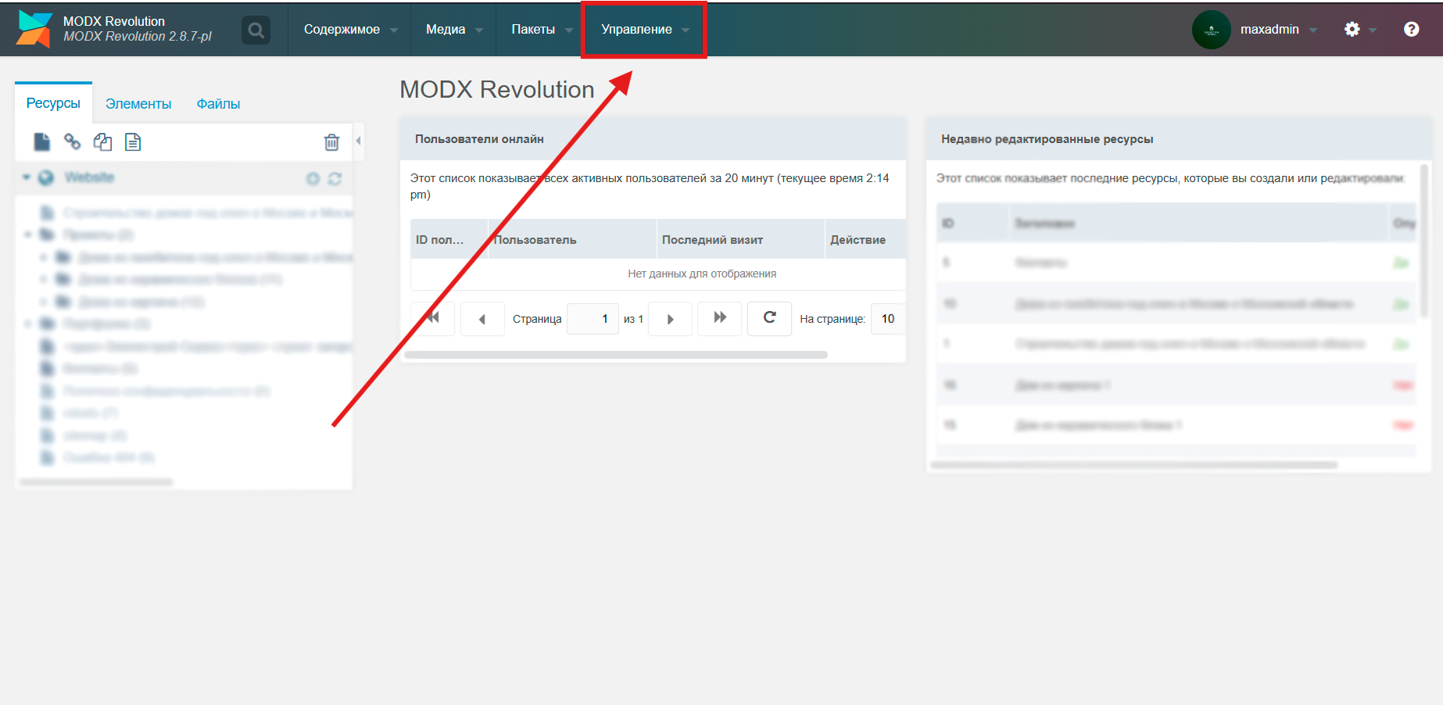Screen dimensions: 1443x705
Task: Click the refresh button in users pagination
Action: tap(769, 318)
